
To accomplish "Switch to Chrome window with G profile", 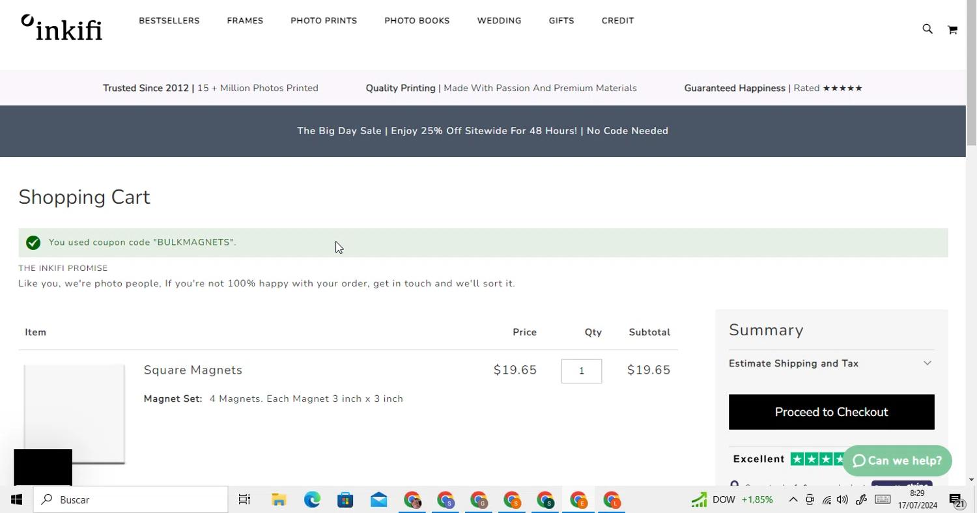I will point(479,500).
